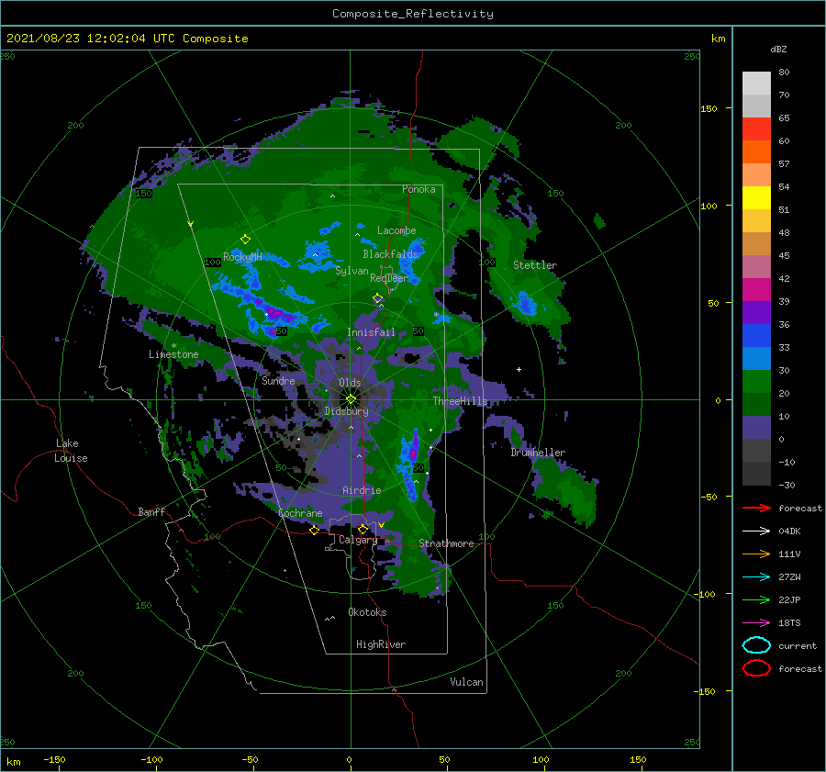
Task: Click the Lake Louise label on the map
Action: (x=71, y=451)
